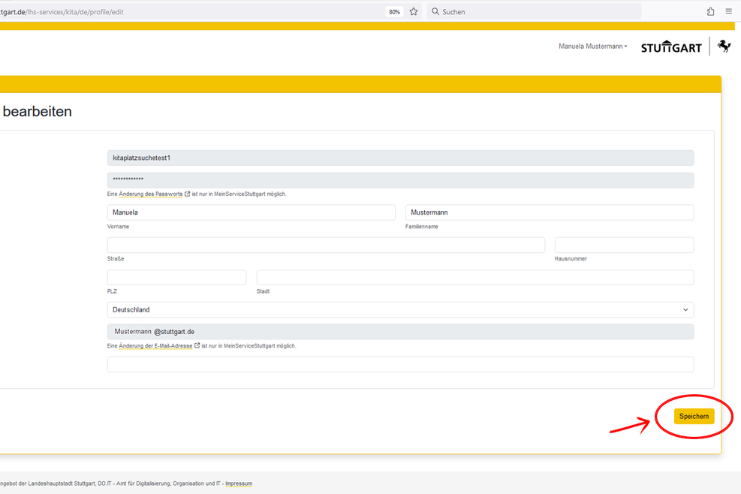Open the Manuela Mustermann user menu

pyautogui.click(x=592, y=47)
